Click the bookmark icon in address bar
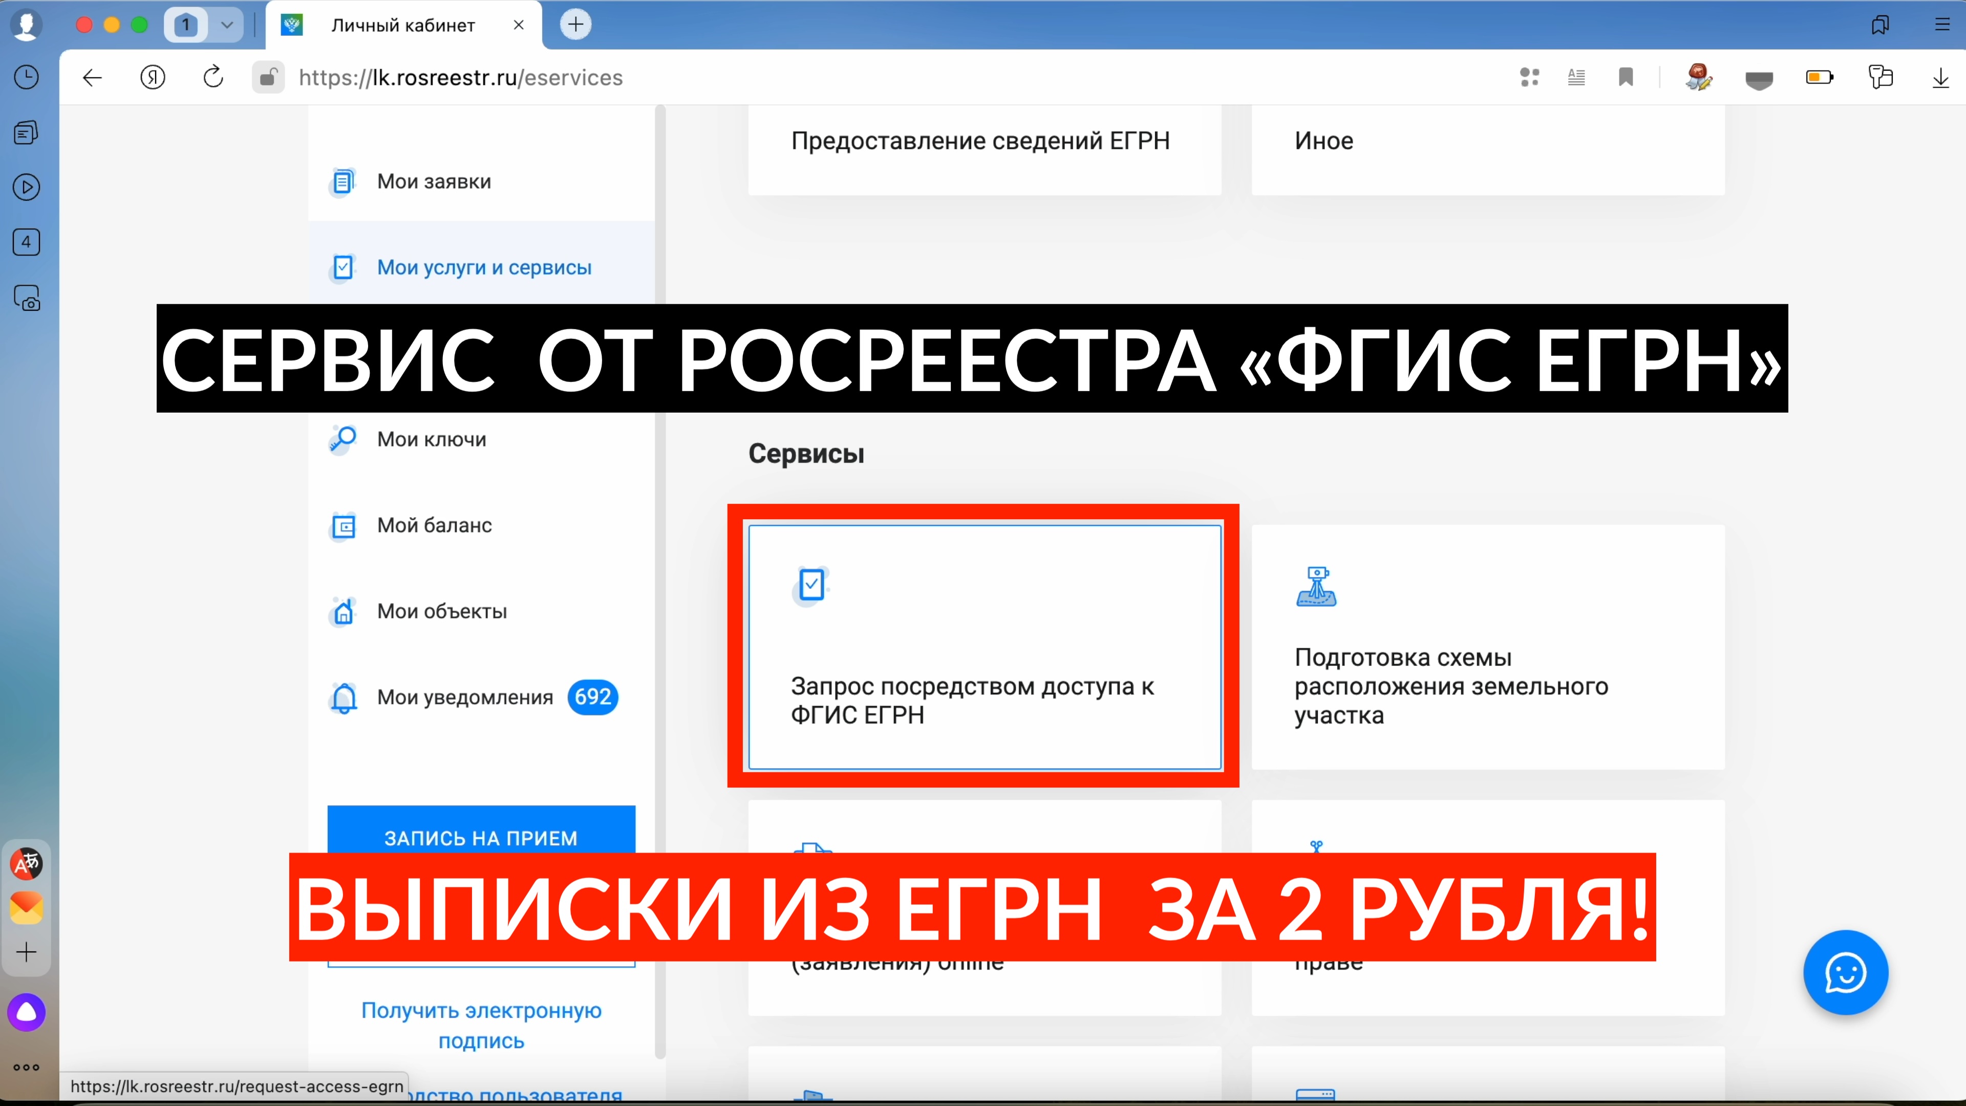Image resolution: width=1966 pixels, height=1106 pixels. [1625, 77]
